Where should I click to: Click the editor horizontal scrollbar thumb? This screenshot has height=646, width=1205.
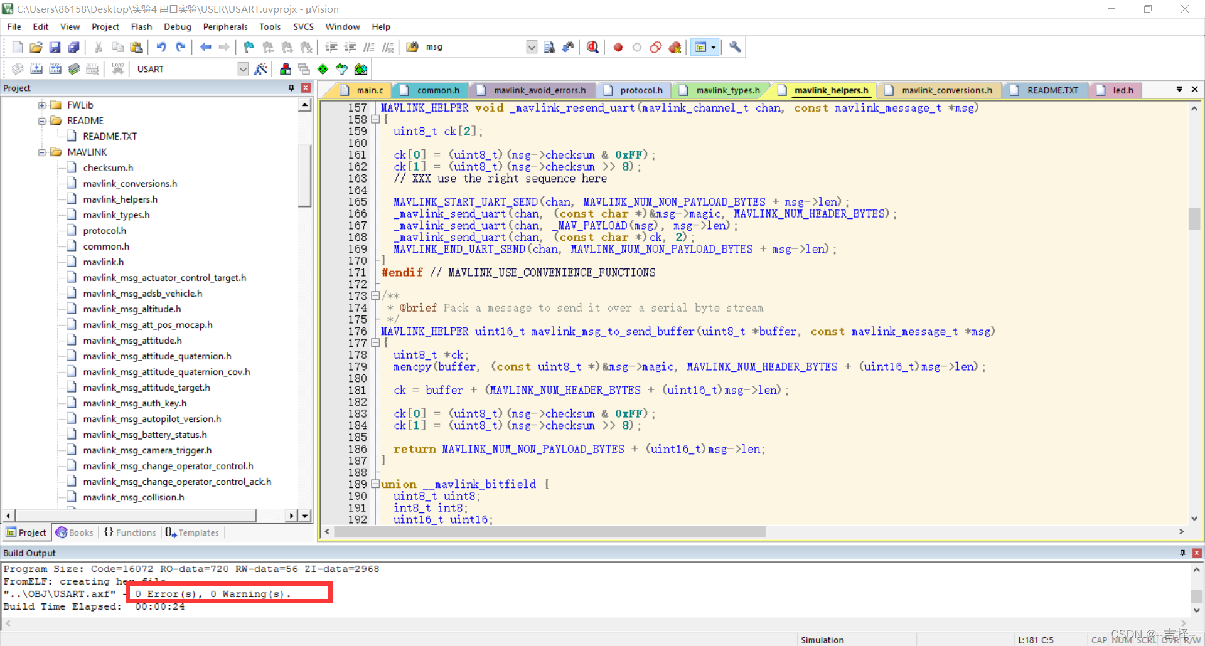pyautogui.click(x=550, y=531)
